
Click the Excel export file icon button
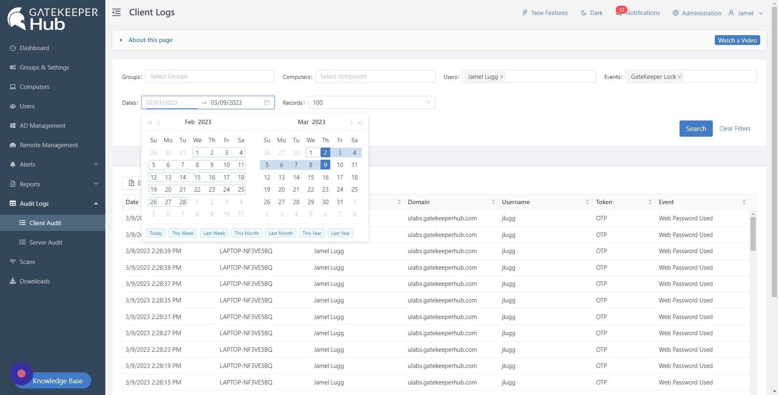[131, 183]
